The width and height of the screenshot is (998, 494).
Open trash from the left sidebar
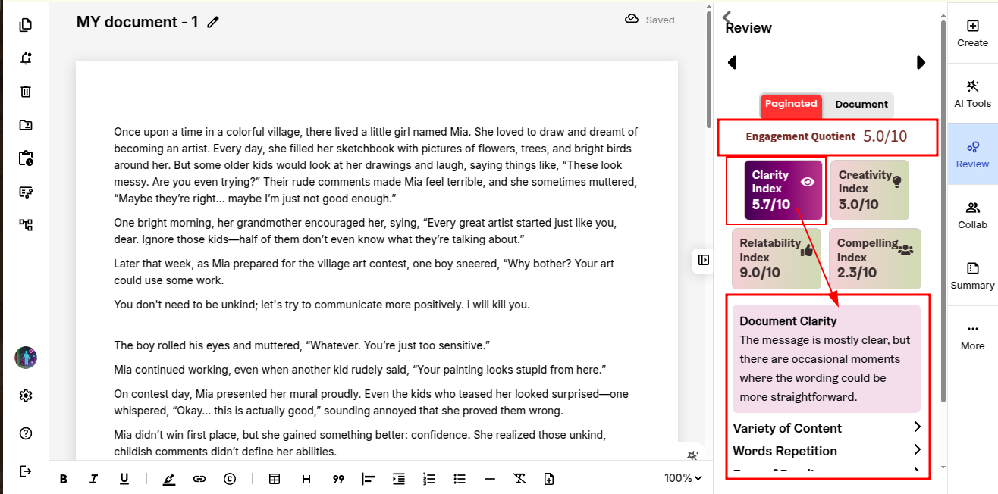[x=26, y=92]
